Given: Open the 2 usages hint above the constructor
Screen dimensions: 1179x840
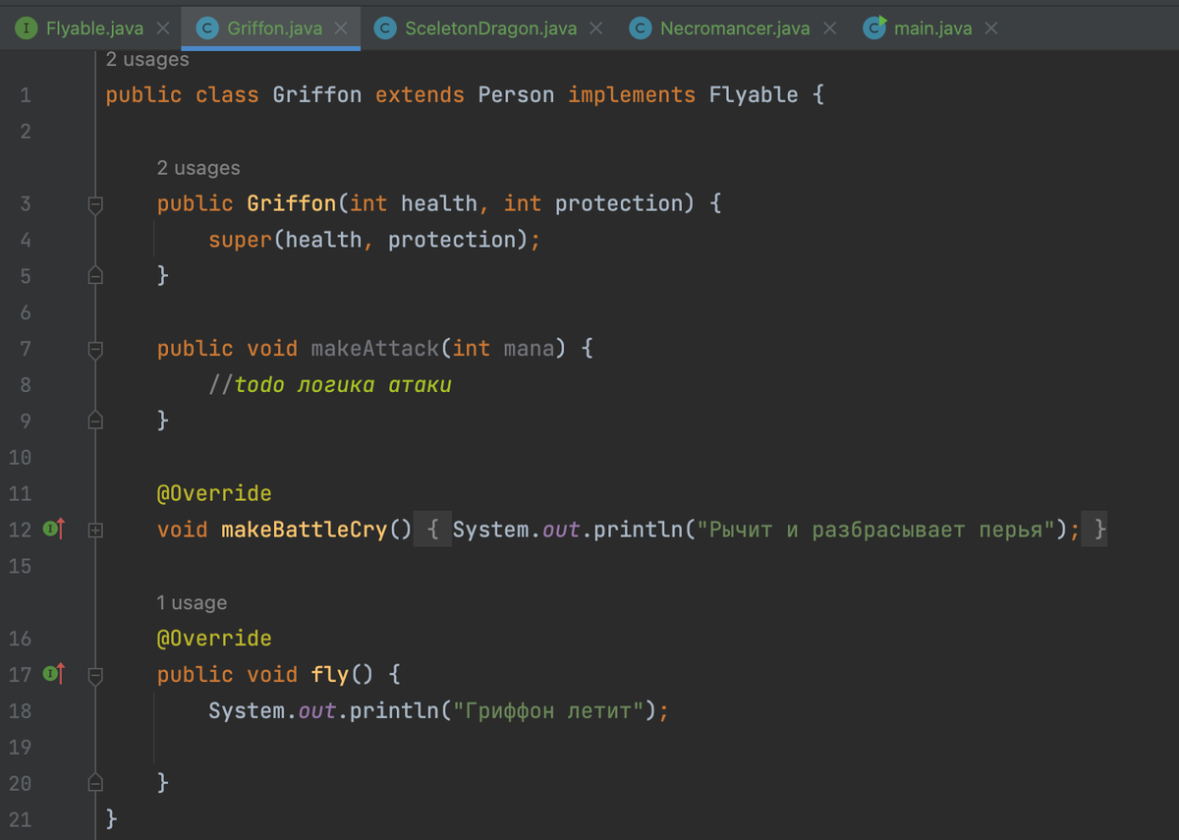Looking at the screenshot, I should (198, 168).
